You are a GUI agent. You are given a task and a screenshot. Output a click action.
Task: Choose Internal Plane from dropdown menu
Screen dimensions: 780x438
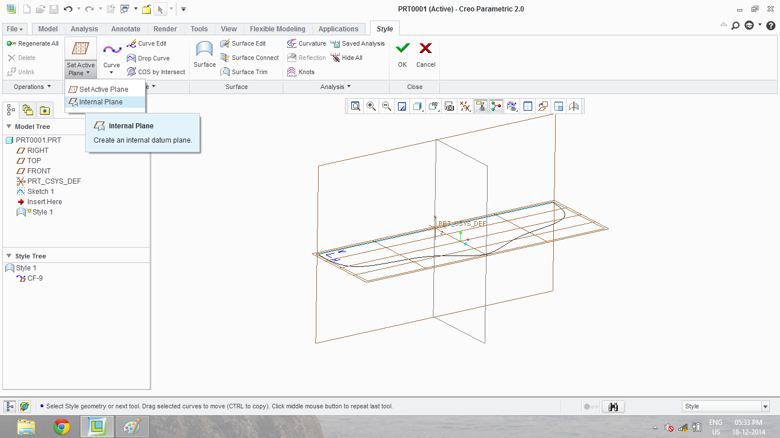(x=106, y=102)
